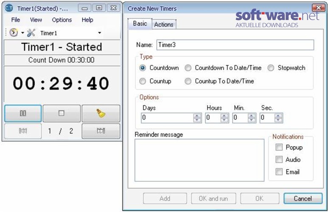
Task: Switch to the Actions tab
Action: pos(164,25)
